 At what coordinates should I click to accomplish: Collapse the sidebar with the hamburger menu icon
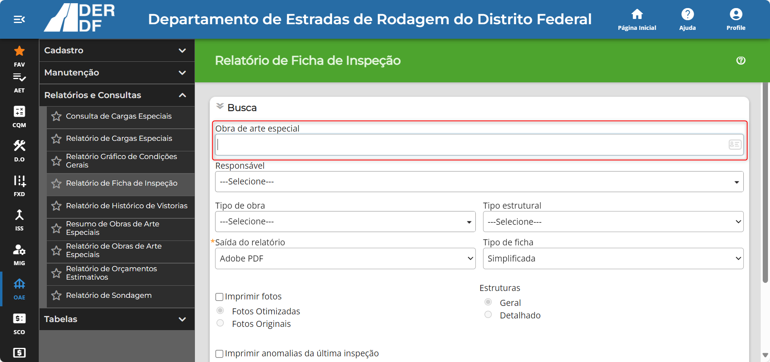point(19,19)
